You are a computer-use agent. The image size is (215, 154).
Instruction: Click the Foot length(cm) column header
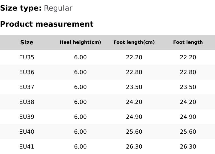click(134, 42)
